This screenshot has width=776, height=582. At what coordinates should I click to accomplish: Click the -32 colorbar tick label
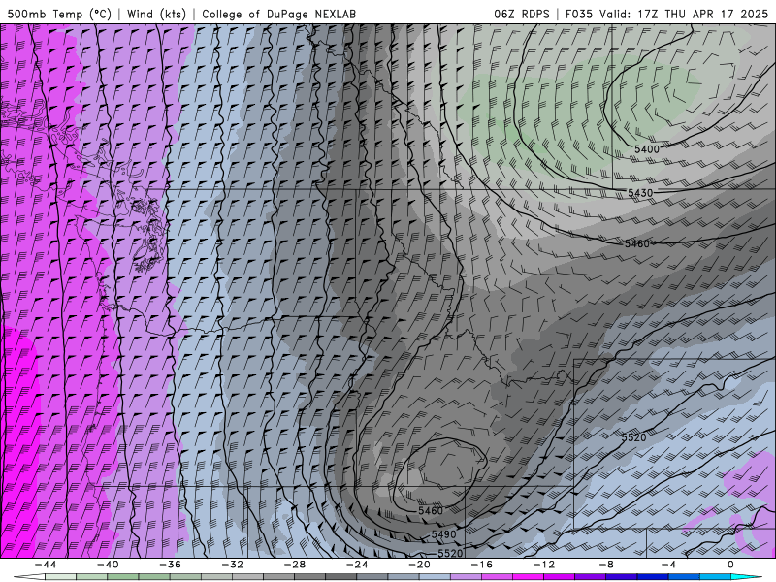point(232,565)
